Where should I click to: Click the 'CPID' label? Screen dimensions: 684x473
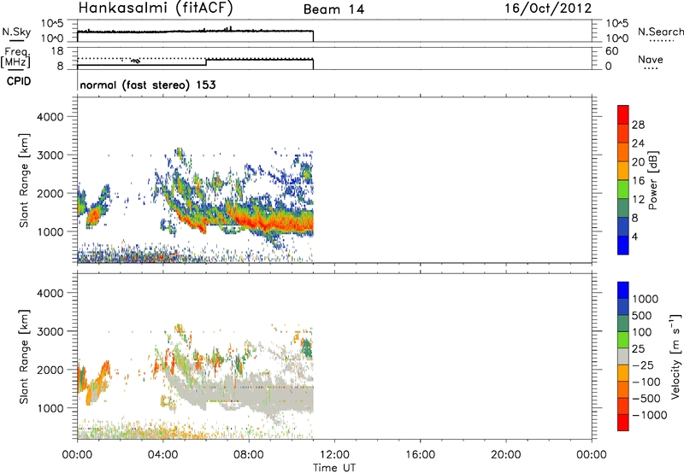tap(19, 81)
